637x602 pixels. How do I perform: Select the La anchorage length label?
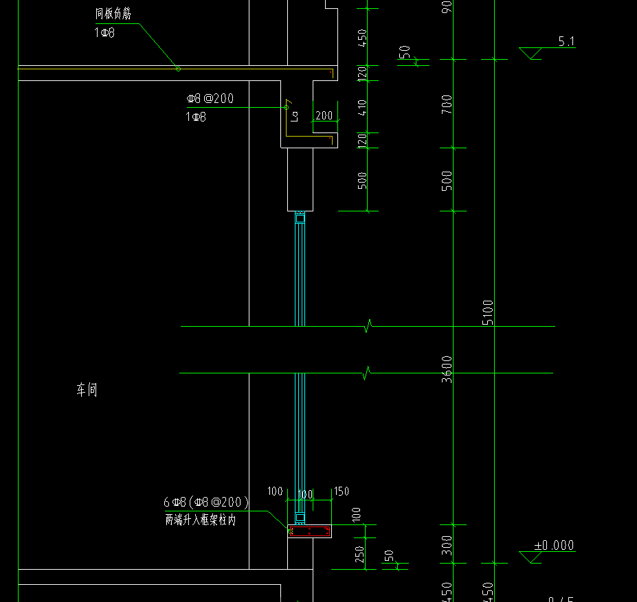[295, 117]
